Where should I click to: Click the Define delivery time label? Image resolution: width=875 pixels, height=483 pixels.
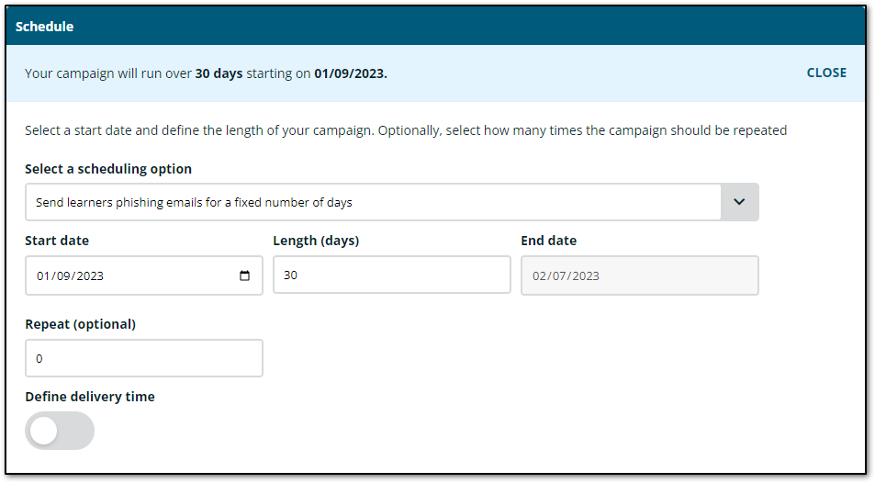(x=90, y=397)
